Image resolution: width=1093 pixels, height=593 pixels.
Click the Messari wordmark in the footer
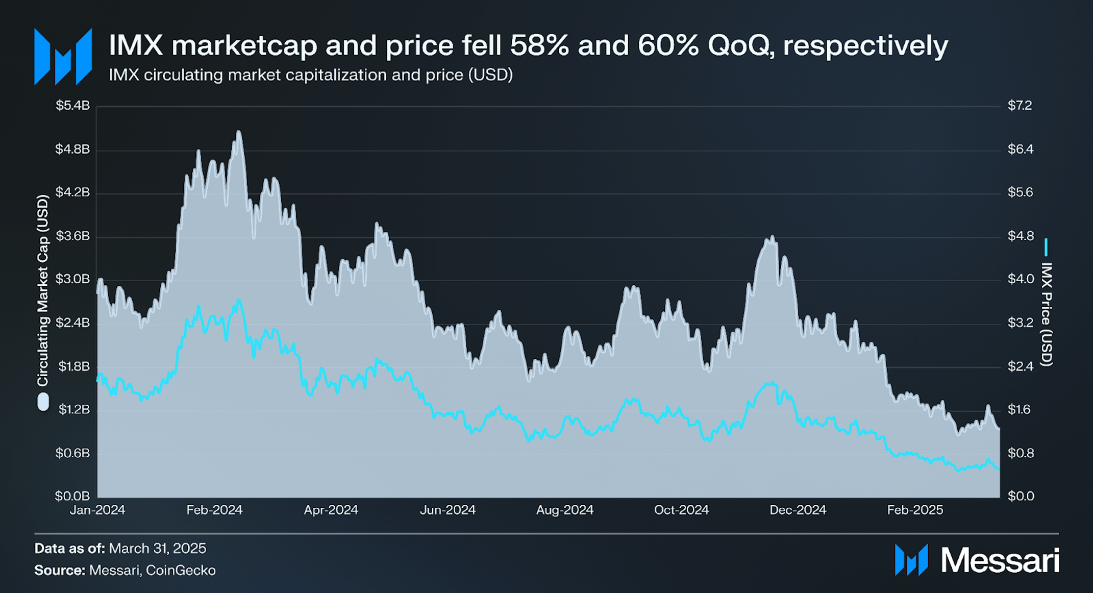[x=1000, y=560]
